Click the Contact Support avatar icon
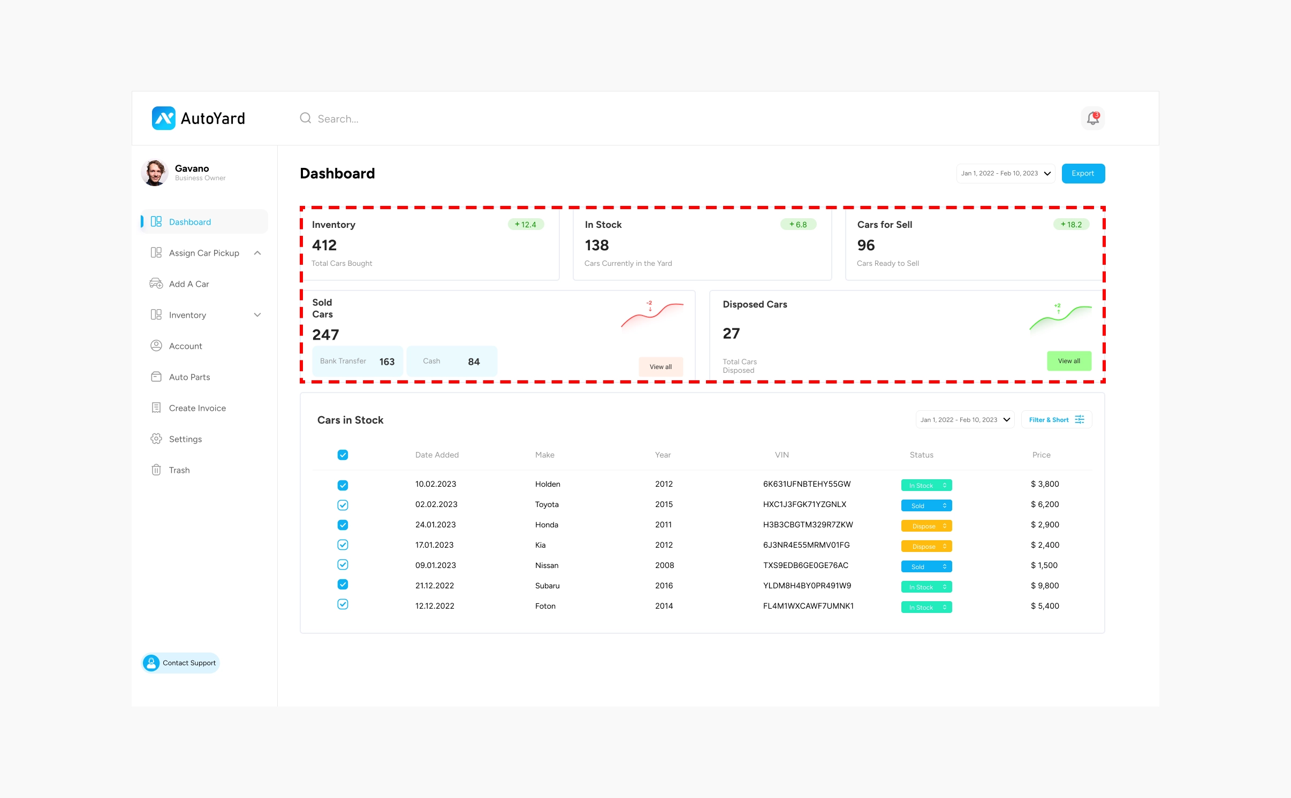The height and width of the screenshot is (798, 1291). 151,663
